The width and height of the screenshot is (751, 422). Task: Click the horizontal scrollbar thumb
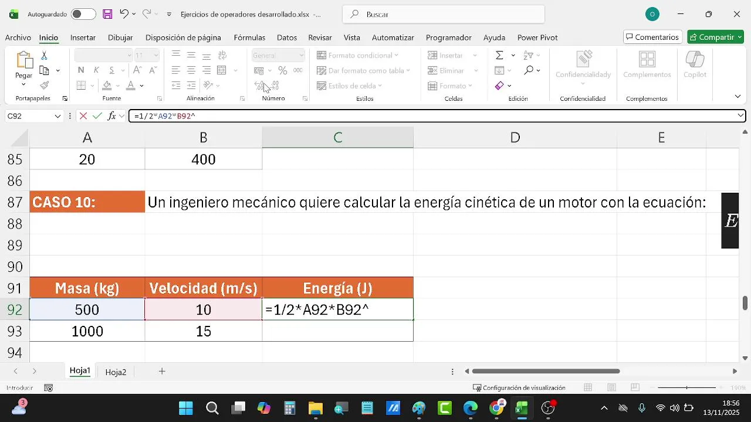pos(546,371)
